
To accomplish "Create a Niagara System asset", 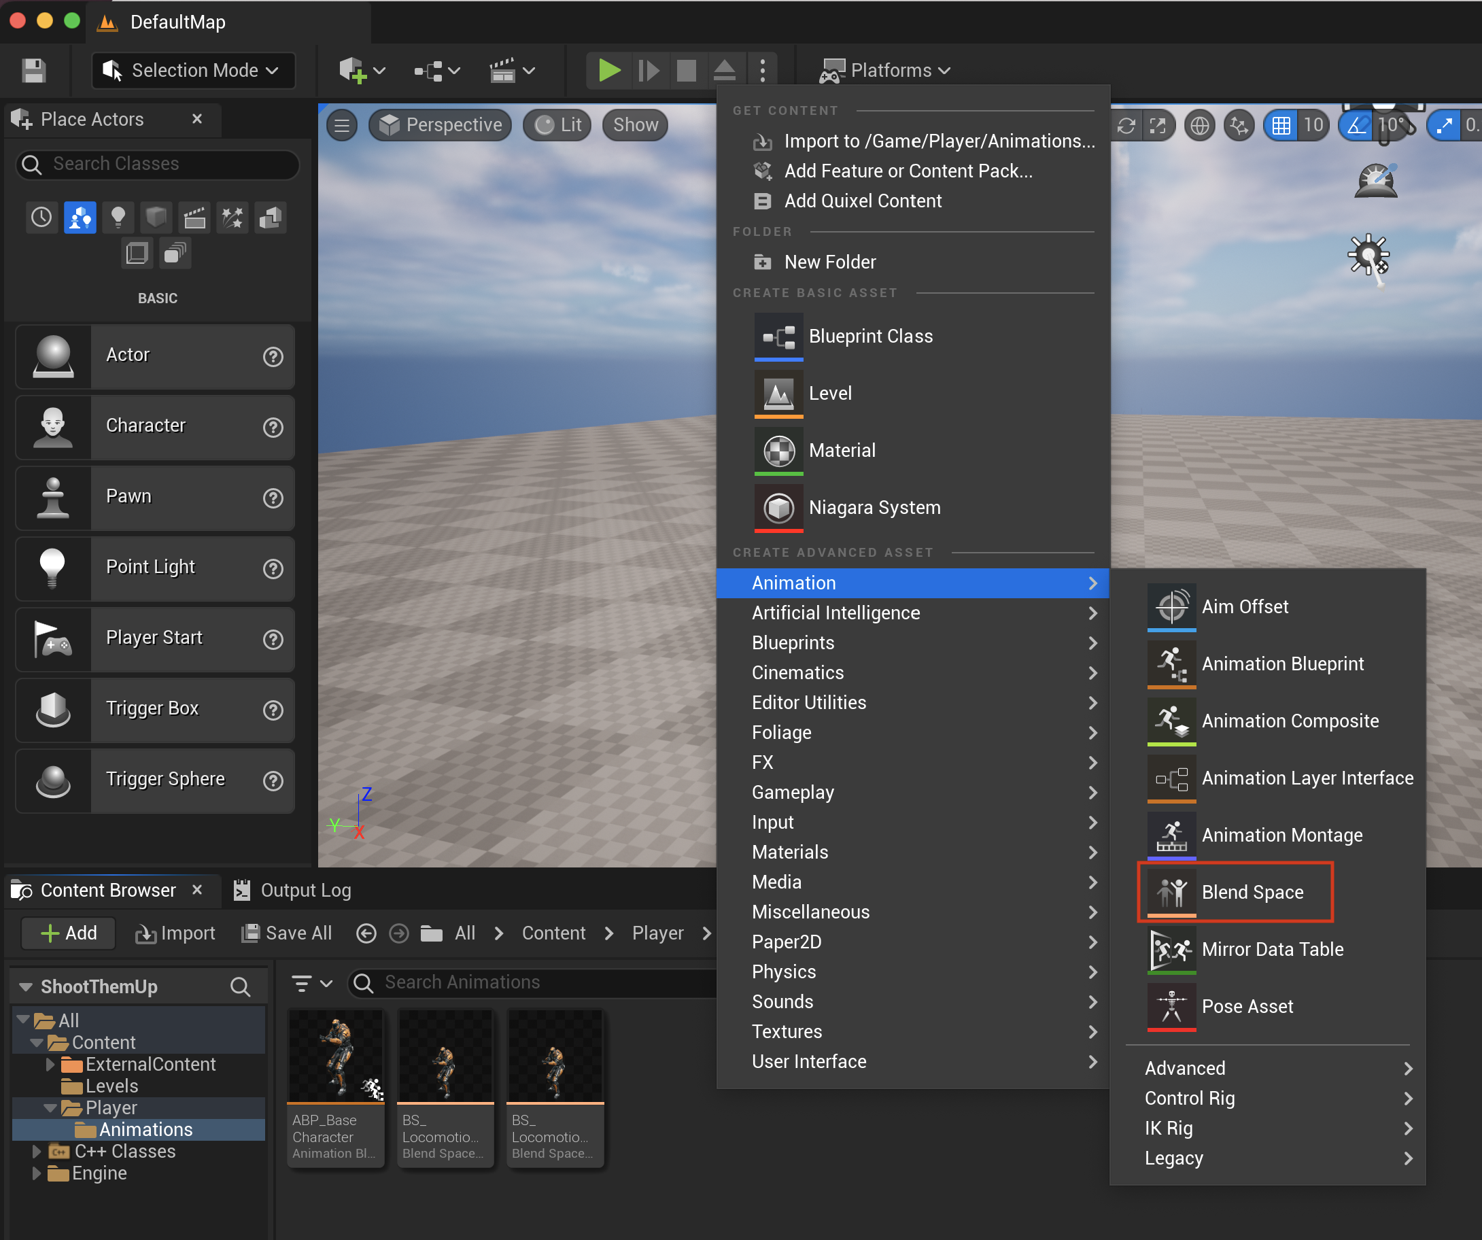I will click(913, 508).
